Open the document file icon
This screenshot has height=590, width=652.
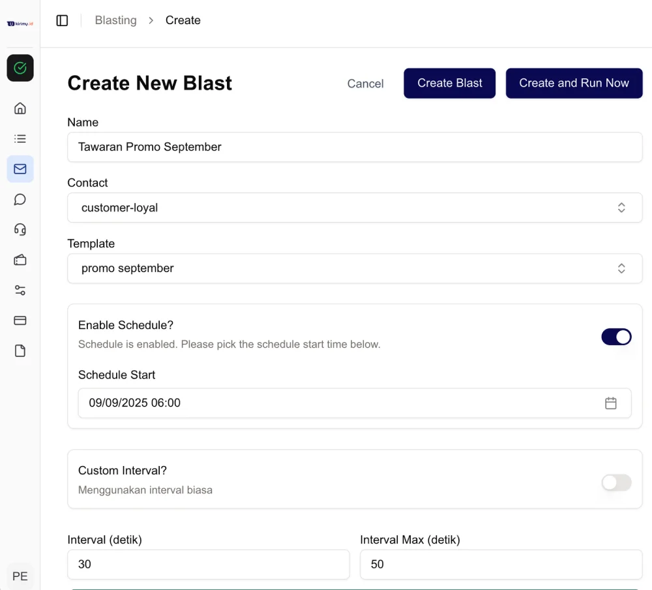click(20, 351)
